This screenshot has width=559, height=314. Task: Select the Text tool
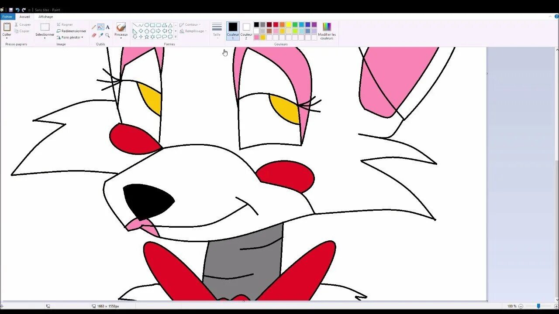pos(107,27)
